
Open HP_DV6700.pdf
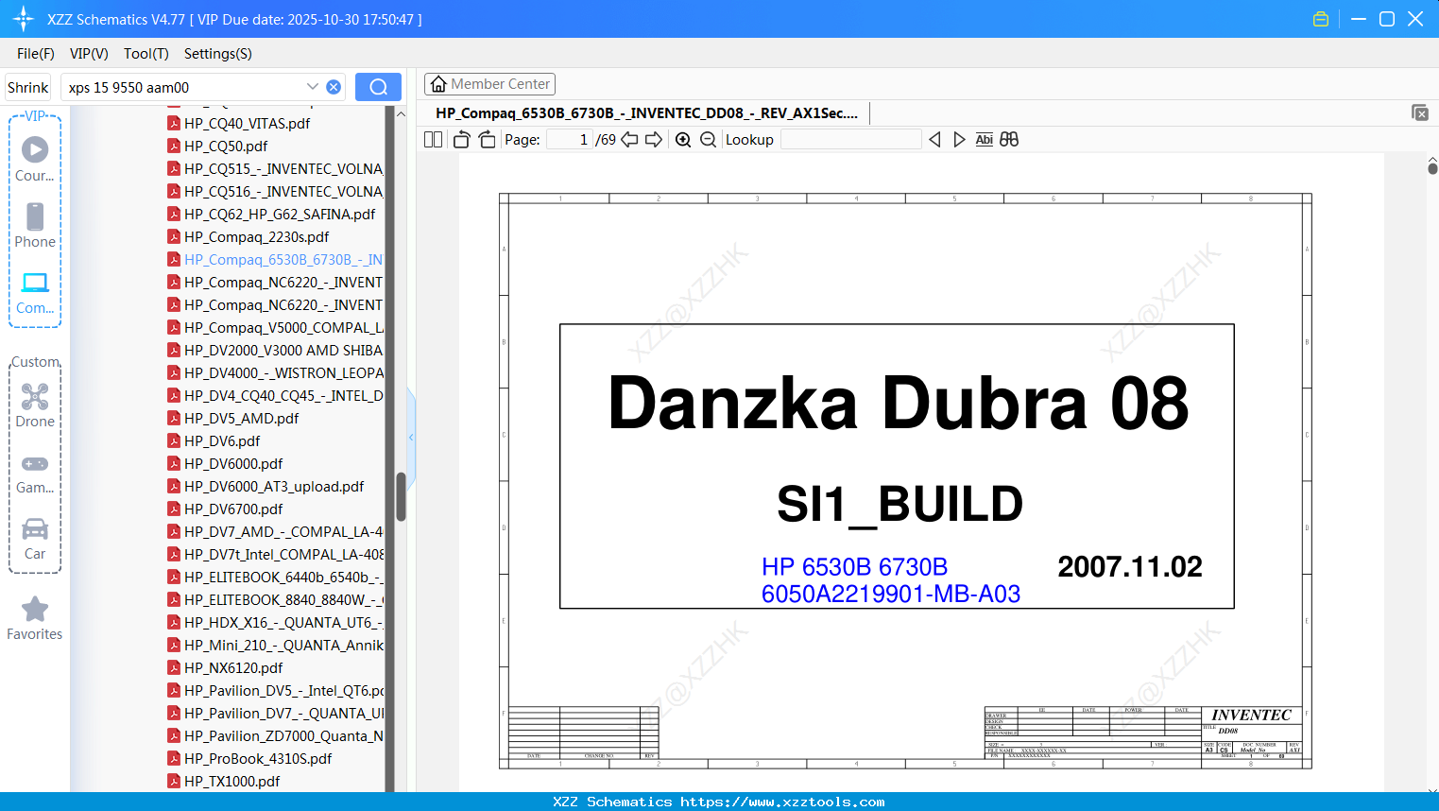click(233, 509)
